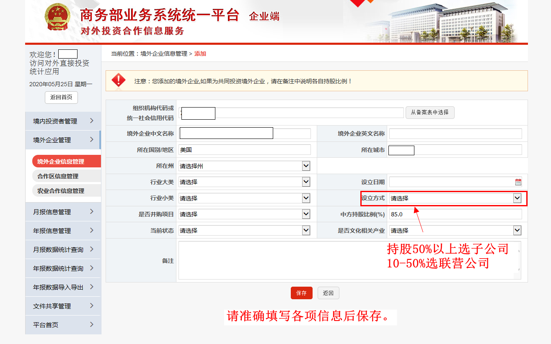This screenshot has height=344, width=551.
Task: Click 返回首页 button in sidebar
Action: coord(61,97)
